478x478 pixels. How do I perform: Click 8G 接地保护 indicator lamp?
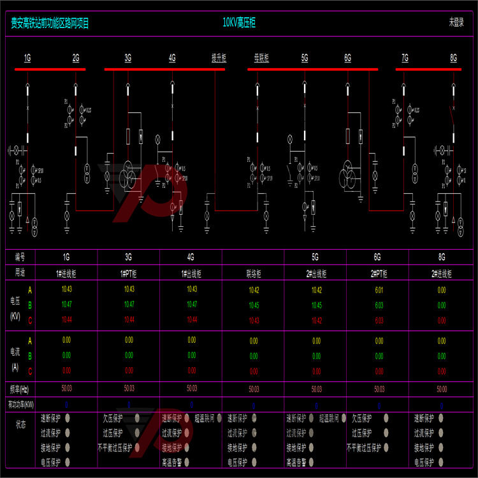tap(441, 447)
